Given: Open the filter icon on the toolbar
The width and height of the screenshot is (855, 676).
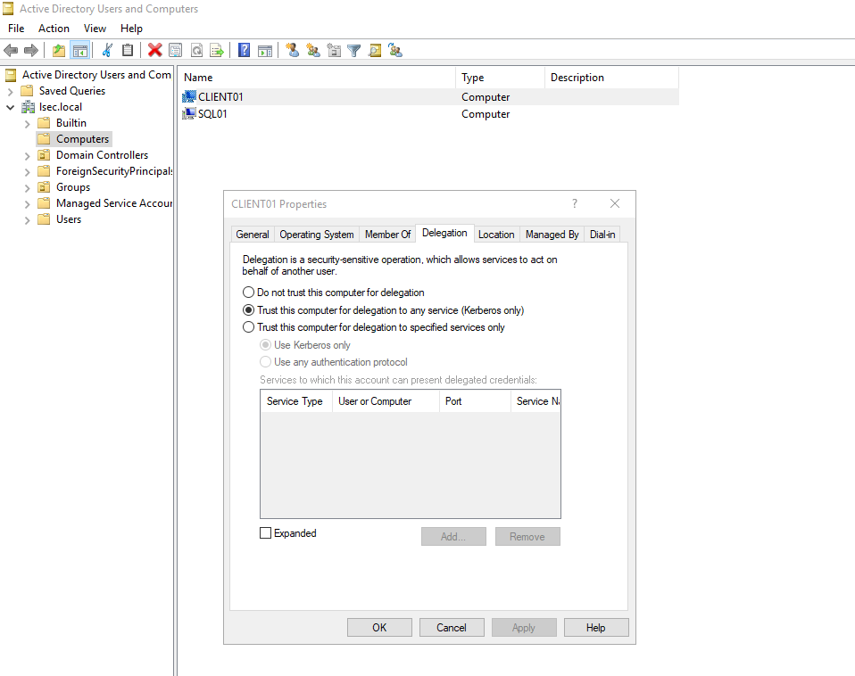Looking at the screenshot, I should point(353,50).
